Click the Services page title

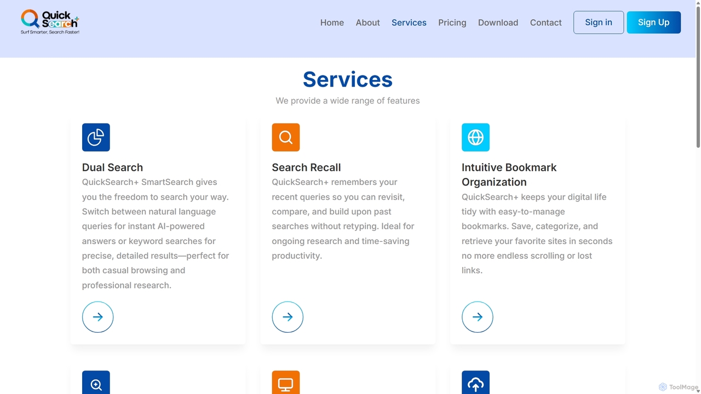[348, 79]
